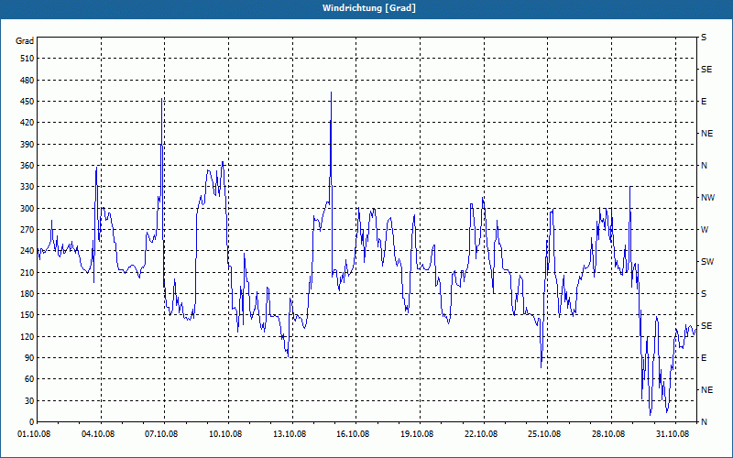
Task: Click the 390 degree axis label
Action: [27, 144]
